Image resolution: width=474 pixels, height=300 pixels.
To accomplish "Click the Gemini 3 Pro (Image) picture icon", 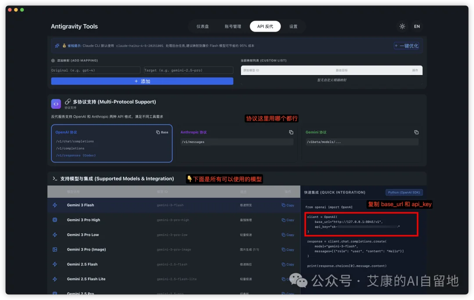I will click(56, 249).
